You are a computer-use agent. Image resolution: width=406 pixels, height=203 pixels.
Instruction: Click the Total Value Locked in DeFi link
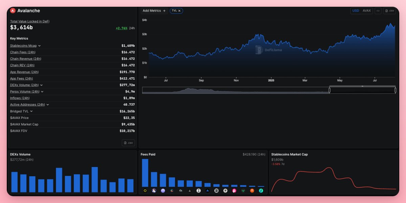point(30,21)
